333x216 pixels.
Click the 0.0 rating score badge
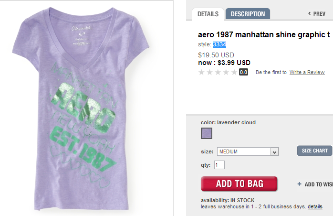pos(243,72)
